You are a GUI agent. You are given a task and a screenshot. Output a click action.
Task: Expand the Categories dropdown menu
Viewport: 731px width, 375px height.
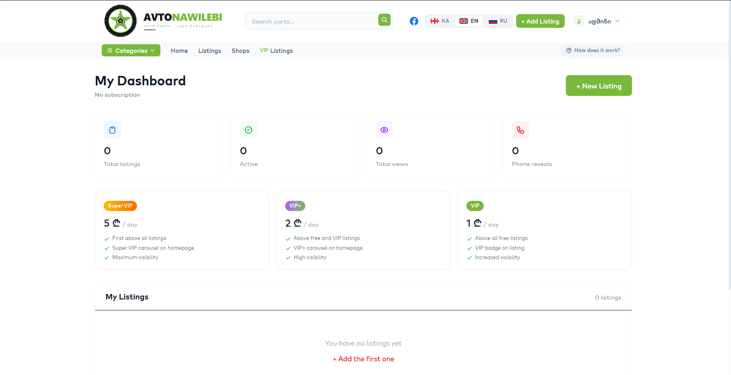pos(131,50)
